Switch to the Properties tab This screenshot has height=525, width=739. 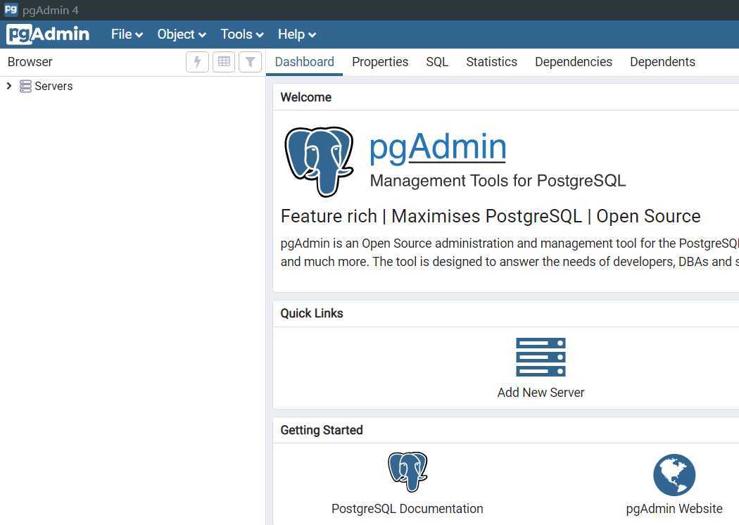point(380,62)
